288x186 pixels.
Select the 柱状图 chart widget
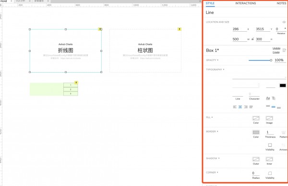click(x=145, y=50)
